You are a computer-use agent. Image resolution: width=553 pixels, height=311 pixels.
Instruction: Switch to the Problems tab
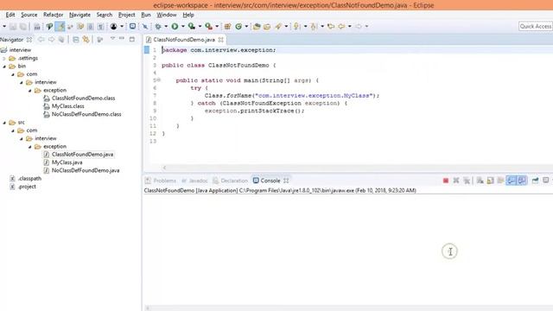(161, 181)
